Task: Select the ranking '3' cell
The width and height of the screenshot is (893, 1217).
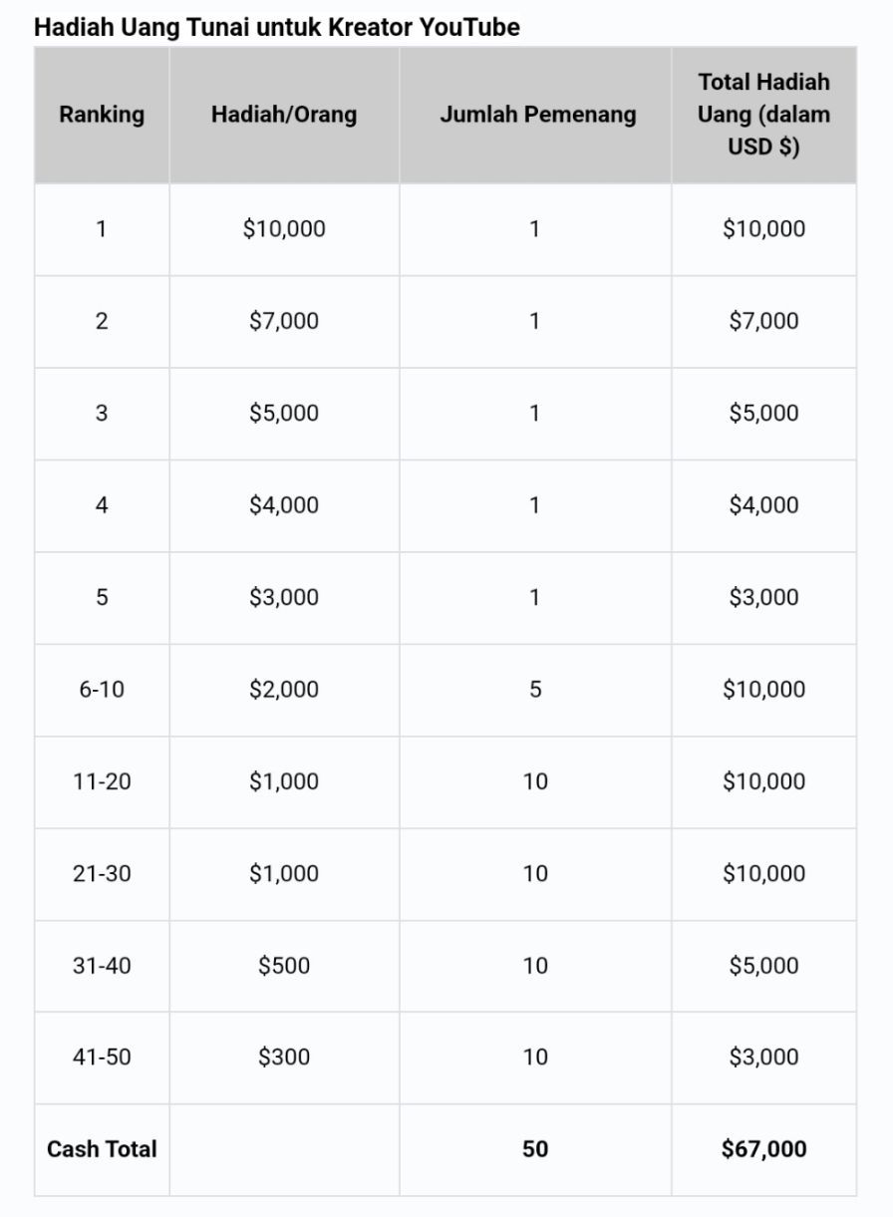Action: [x=102, y=414]
